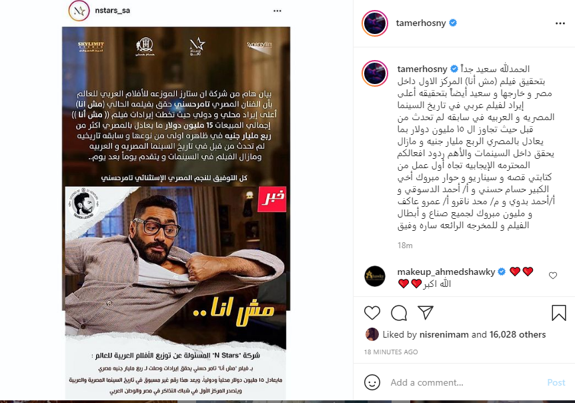Open makeup_ahmedshawky username link
The width and height of the screenshot is (575, 403).
[x=446, y=272]
